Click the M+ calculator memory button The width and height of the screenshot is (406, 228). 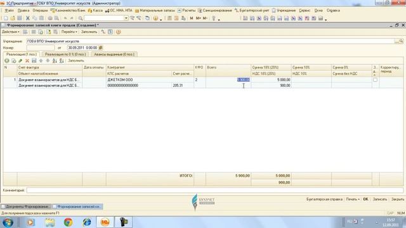(x=199, y=18)
